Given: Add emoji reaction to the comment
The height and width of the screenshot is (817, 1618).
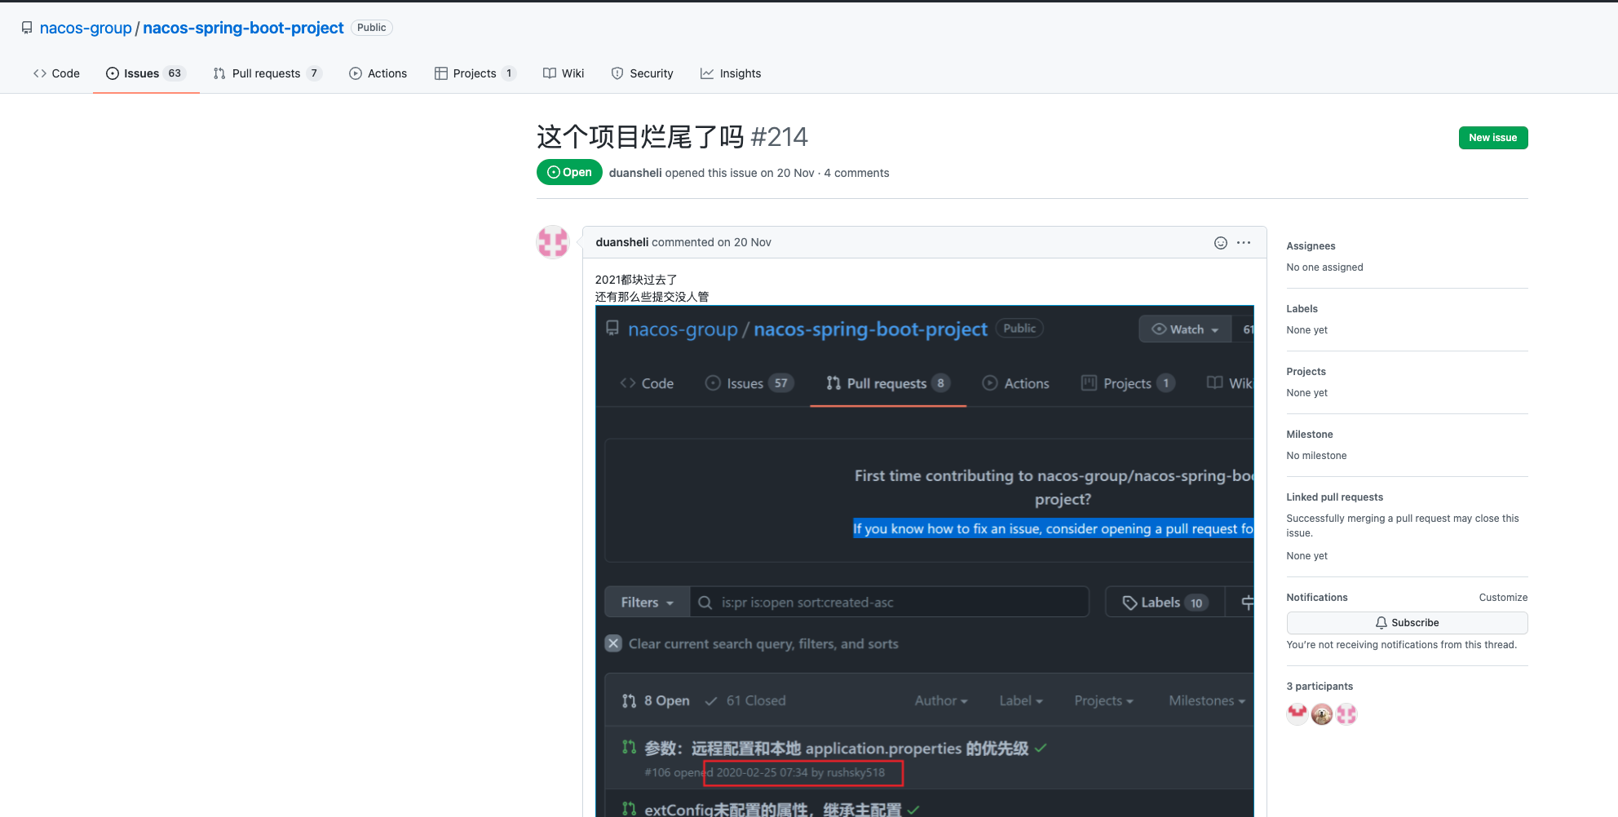Looking at the screenshot, I should pyautogui.click(x=1220, y=243).
